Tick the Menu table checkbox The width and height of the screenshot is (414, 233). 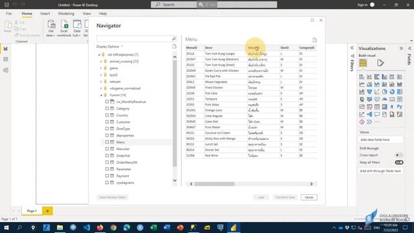[x=107, y=142]
